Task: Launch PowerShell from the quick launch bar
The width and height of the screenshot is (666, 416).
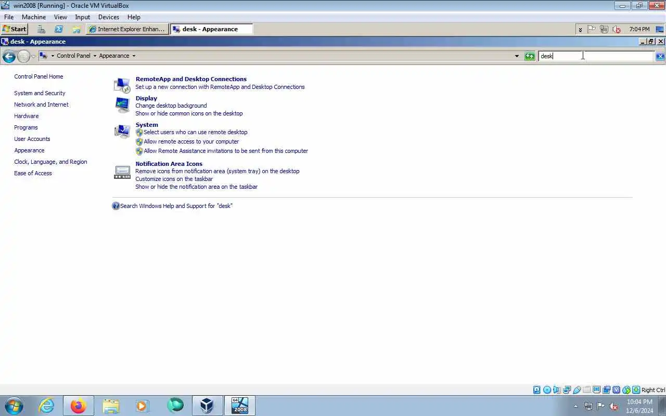Action: (59, 29)
